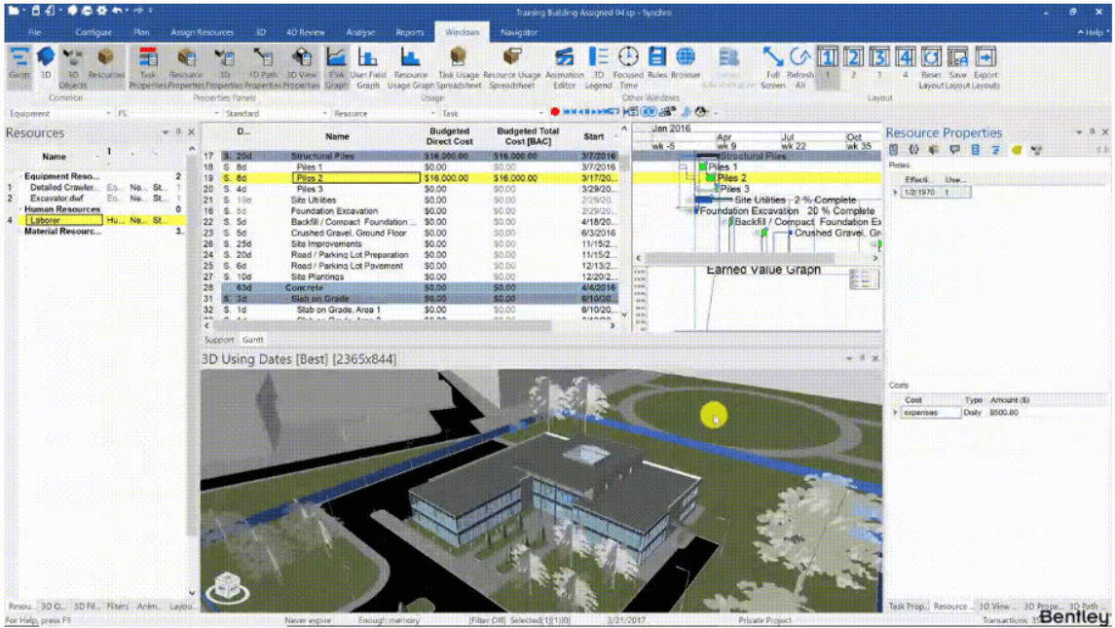Screen dimensions: 1115x628
Task: Open the Task Usage Spreadsheet
Action: point(459,67)
